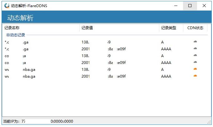Select the nba.ga record name with type AAAA

pyautogui.click(x=20, y=76)
